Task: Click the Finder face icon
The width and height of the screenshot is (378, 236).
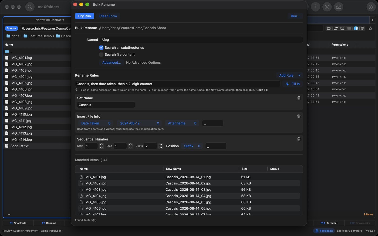Action: point(356,28)
